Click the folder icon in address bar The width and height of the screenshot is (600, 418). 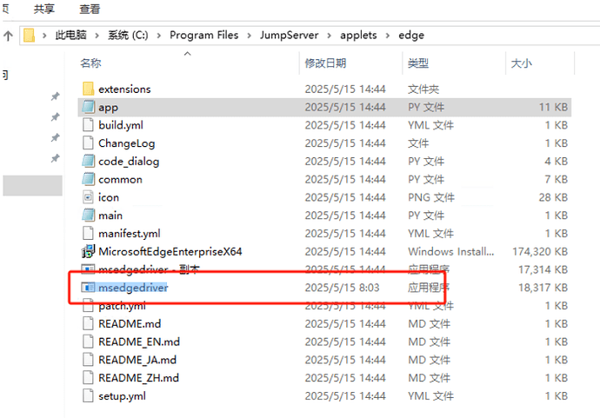click(x=29, y=35)
